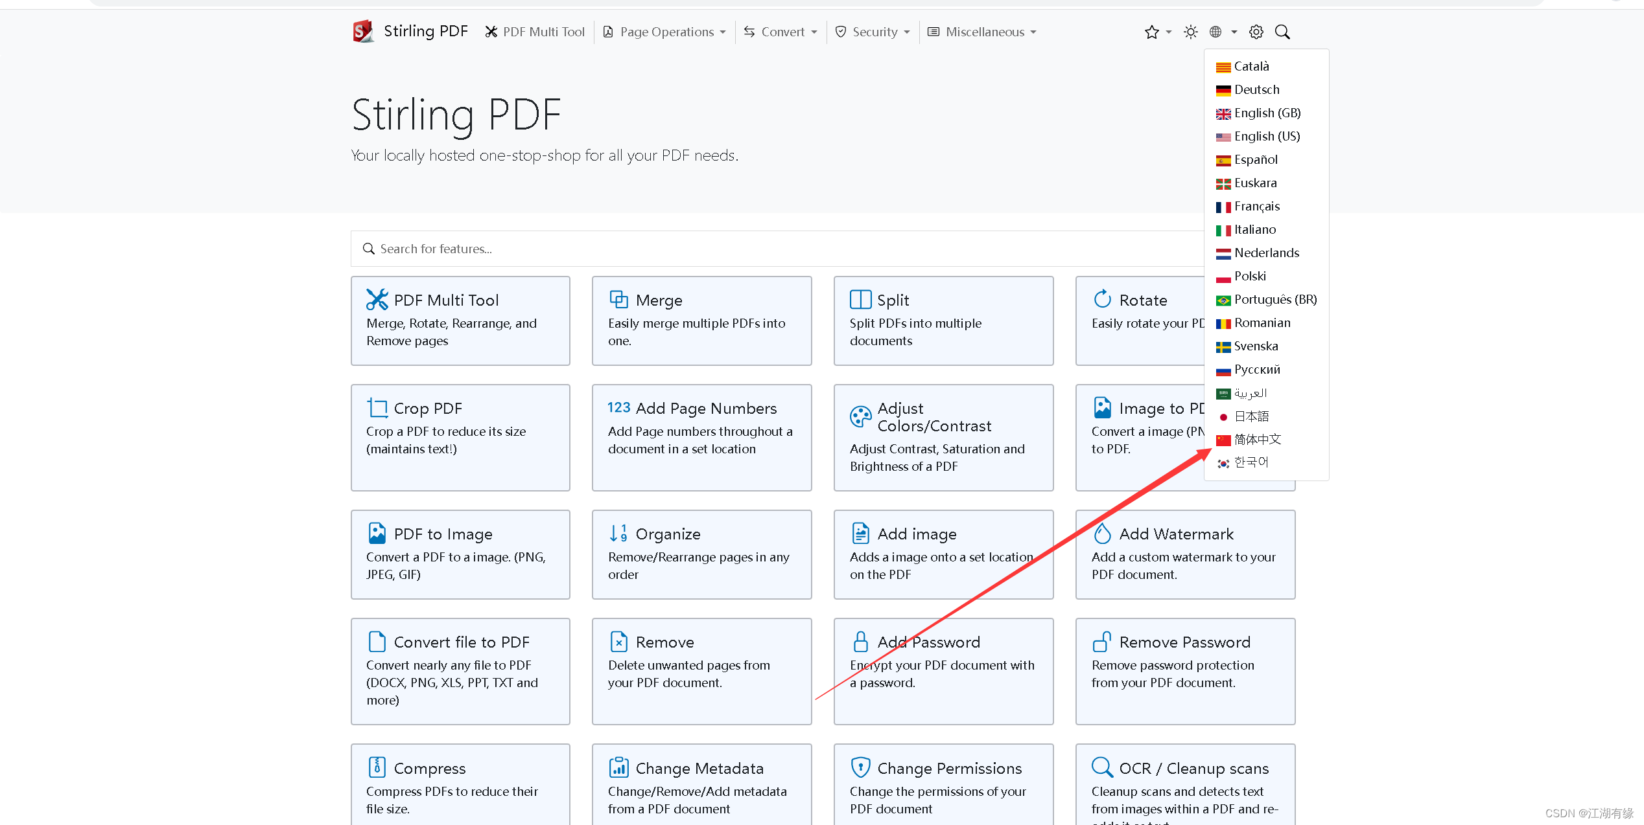Click the PDF to Image card icon
Image resolution: width=1644 pixels, height=825 pixels.
click(x=377, y=533)
